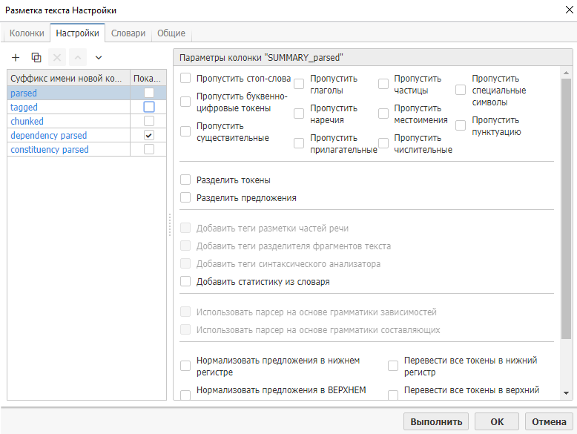Click the scrollbar down arrow in parameters panel
Screen dimensions: 577x434
click(x=567, y=393)
